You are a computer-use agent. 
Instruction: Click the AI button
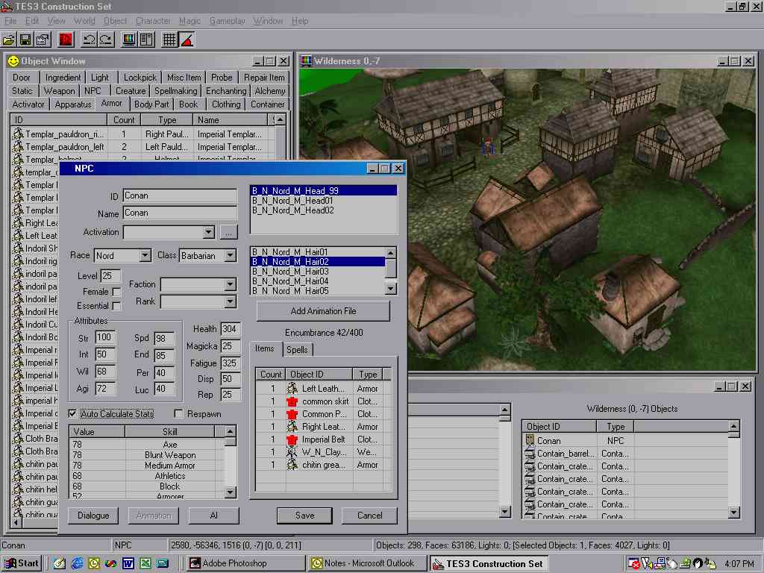[214, 516]
